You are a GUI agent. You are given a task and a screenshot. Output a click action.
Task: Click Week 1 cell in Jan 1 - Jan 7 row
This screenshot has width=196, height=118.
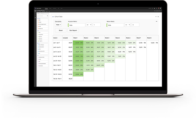click(x=78, y=43)
